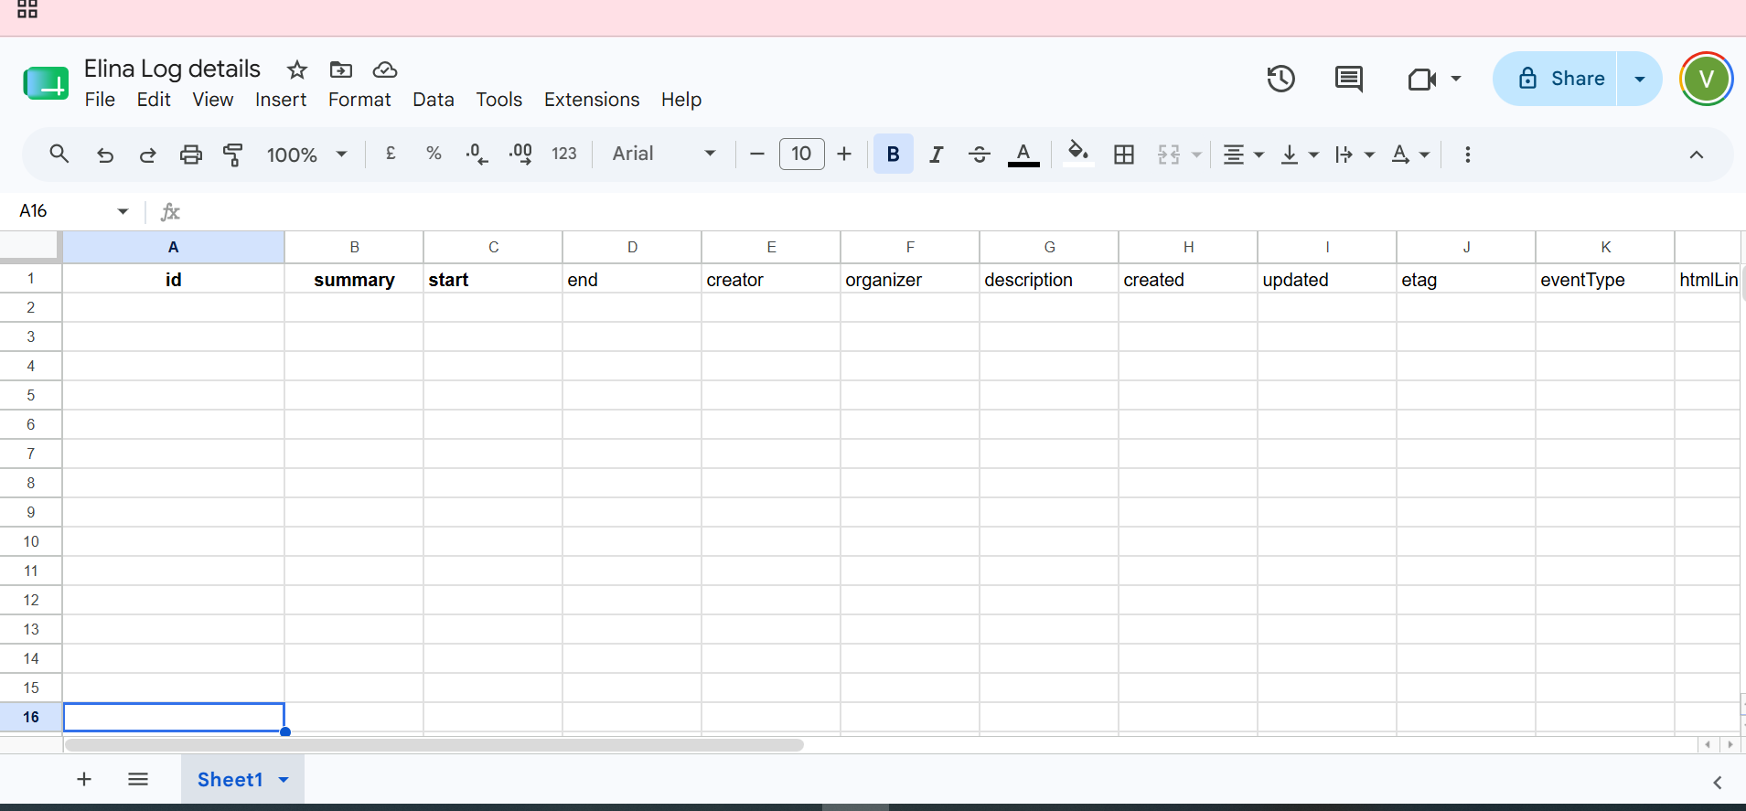Open the comments panel icon
This screenshot has width=1746, height=811.
coord(1348,79)
